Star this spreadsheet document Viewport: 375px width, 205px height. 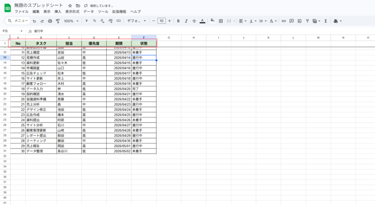click(x=70, y=6)
